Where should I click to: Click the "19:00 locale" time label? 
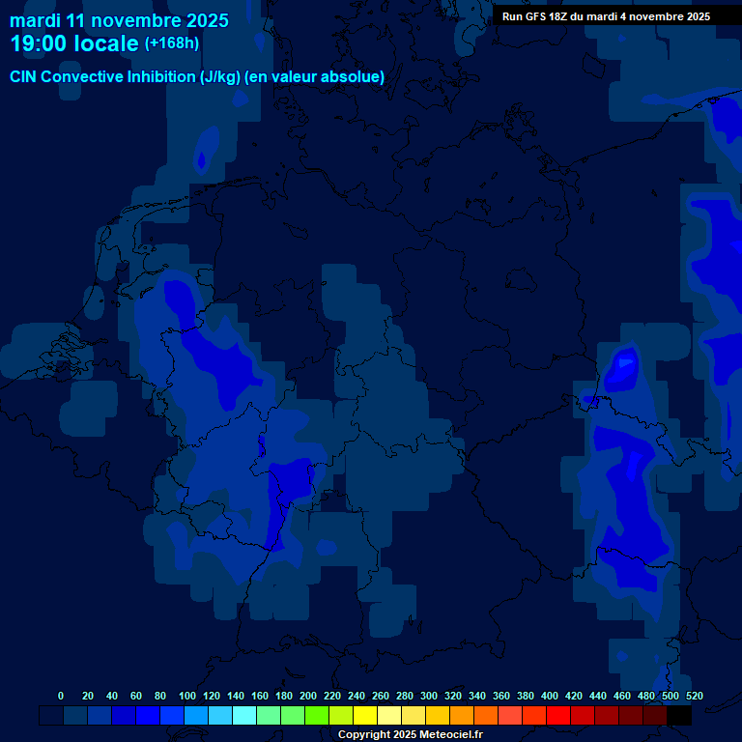coord(75,44)
